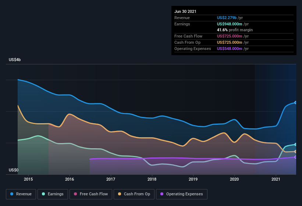
Task: Click the US$4b y-axis label
Action: pos(15,60)
